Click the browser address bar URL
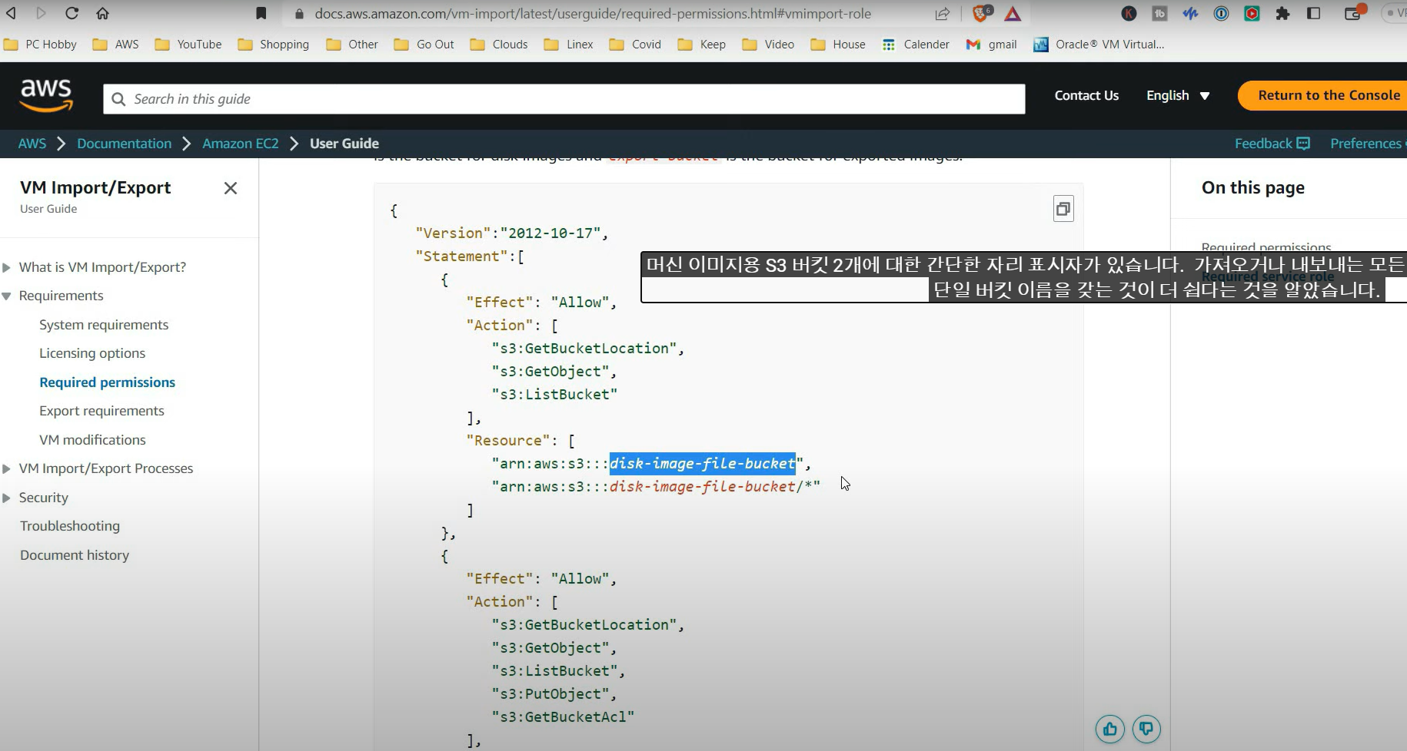The image size is (1407, 751). coord(593,13)
